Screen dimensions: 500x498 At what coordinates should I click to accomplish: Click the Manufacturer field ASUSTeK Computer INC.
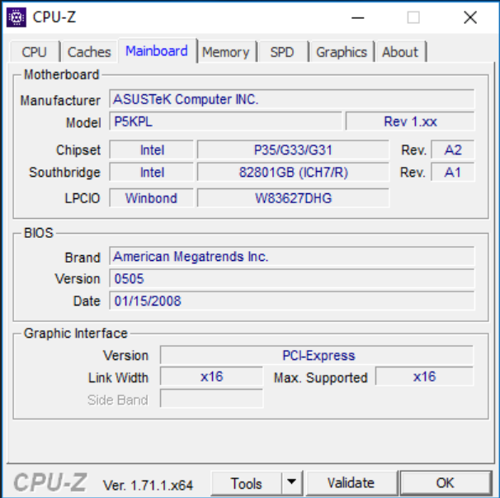(x=292, y=99)
